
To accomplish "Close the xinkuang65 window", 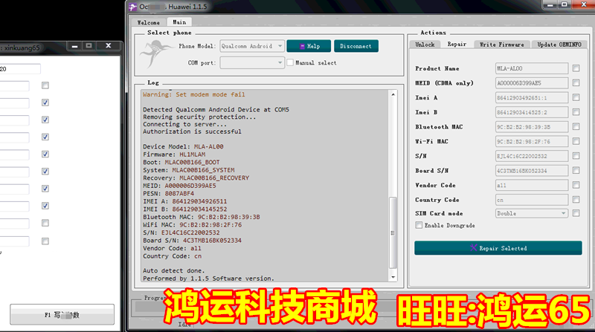I will [108, 45].
